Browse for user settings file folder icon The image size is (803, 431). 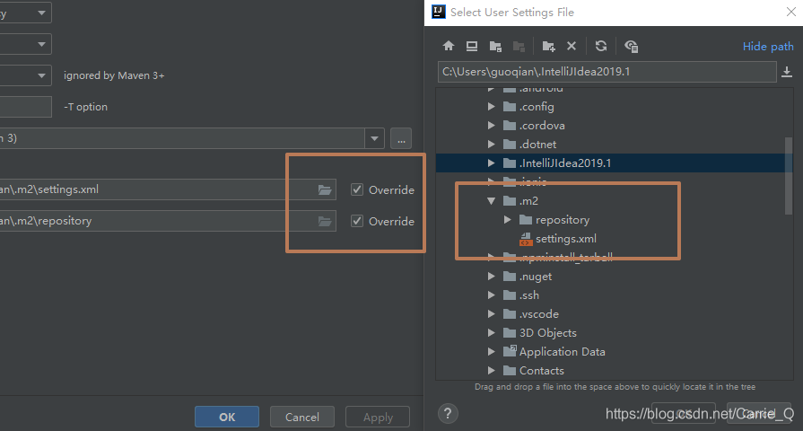[325, 190]
